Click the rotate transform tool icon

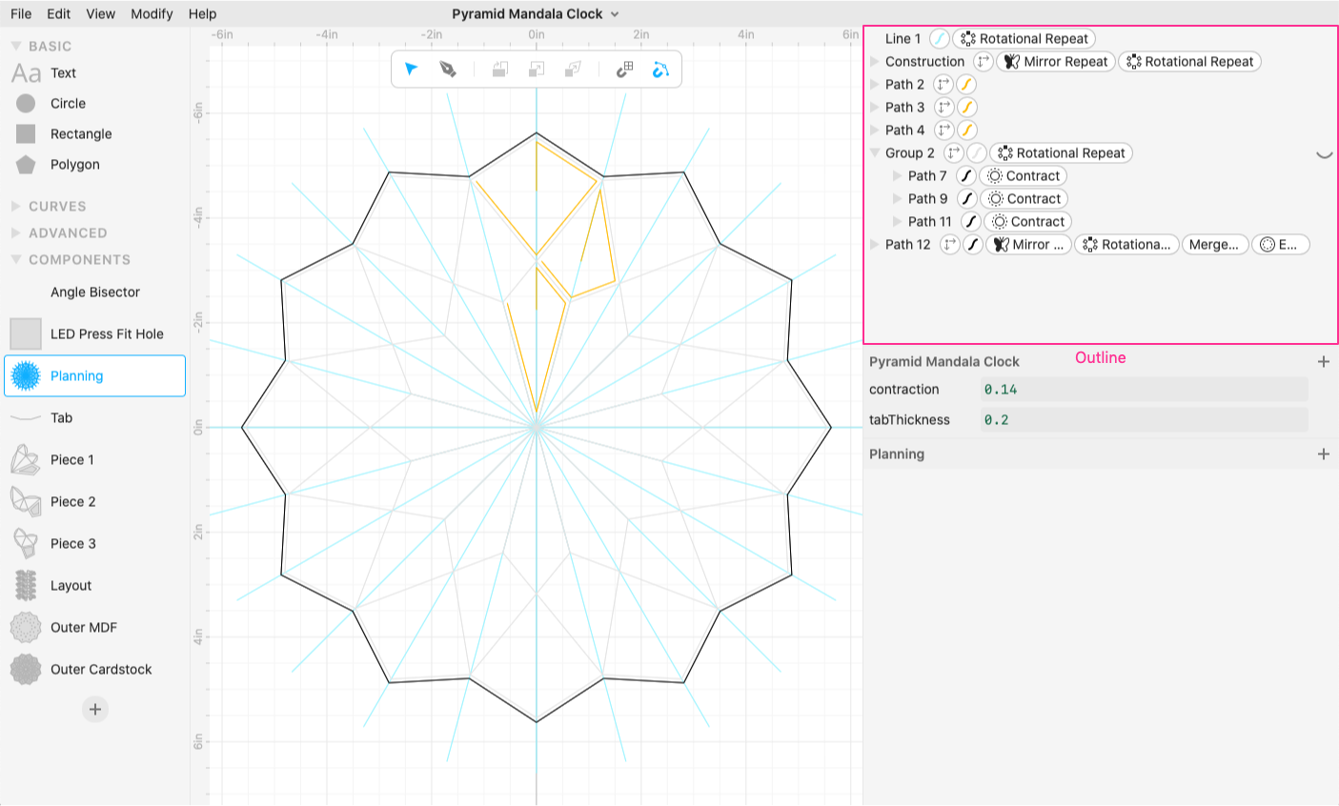click(500, 69)
